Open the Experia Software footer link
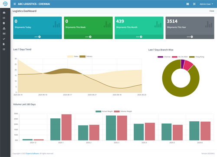Viewport: 217px width, 157px height. [x=33, y=154]
